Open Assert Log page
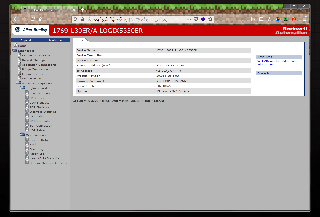Screen dimensions: 320x217 [x=37, y=154]
